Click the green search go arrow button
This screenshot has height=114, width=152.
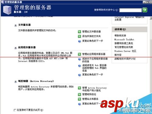[145, 10]
